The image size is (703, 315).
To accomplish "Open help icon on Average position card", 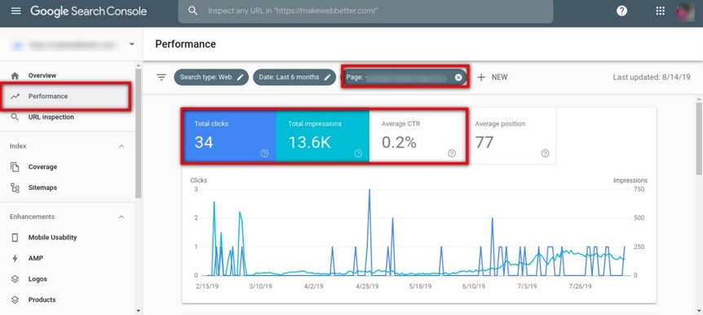I will pyautogui.click(x=545, y=154).
